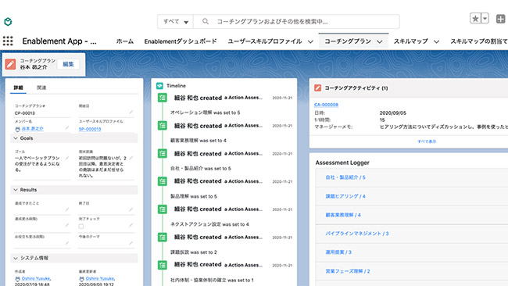Click timeline icon for オペレーション理解 entry
Screen dimensions: 508x286
tap(163, 98)
